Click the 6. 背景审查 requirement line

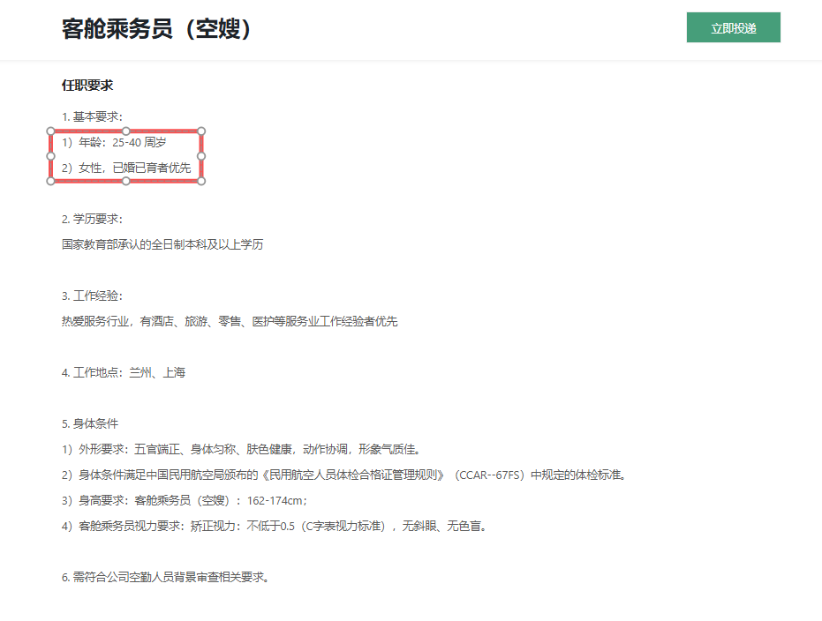click(x=162, y=578)
